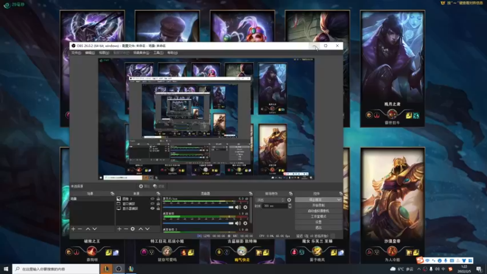Viewport: 487px width, 274px height.
Task: Switch to the OBS Studio taskbar icon
Action: [x=119, y=269]
